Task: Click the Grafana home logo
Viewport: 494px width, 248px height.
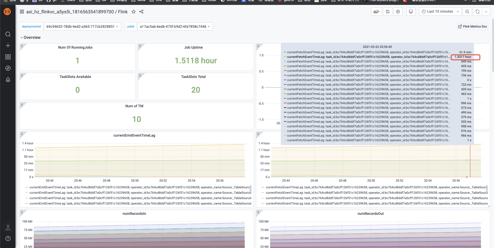Action: 7,12
